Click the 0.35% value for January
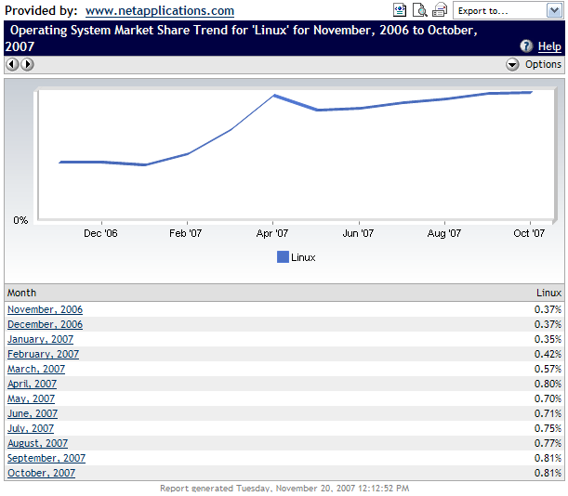This screenshot has width=568, height=496. coord(548,339)
